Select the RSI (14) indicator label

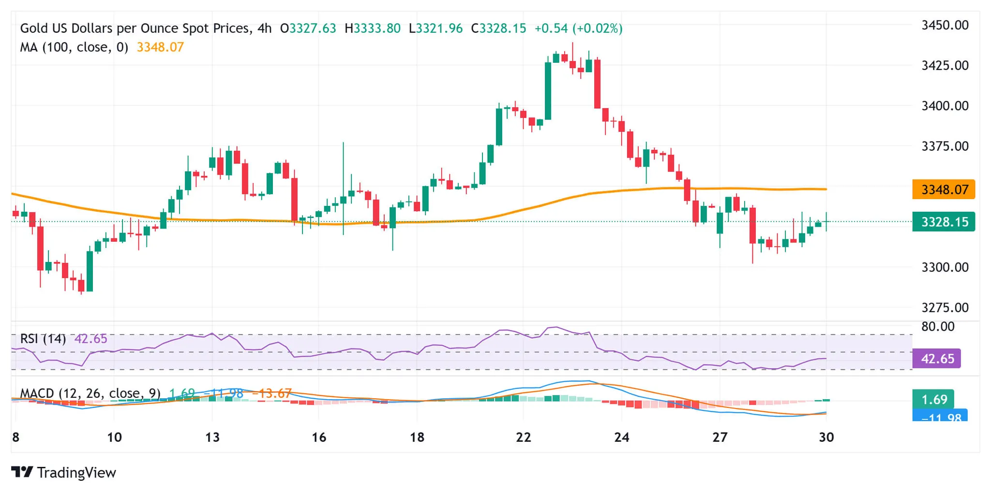pyautogui.click(x=43, y=338)
